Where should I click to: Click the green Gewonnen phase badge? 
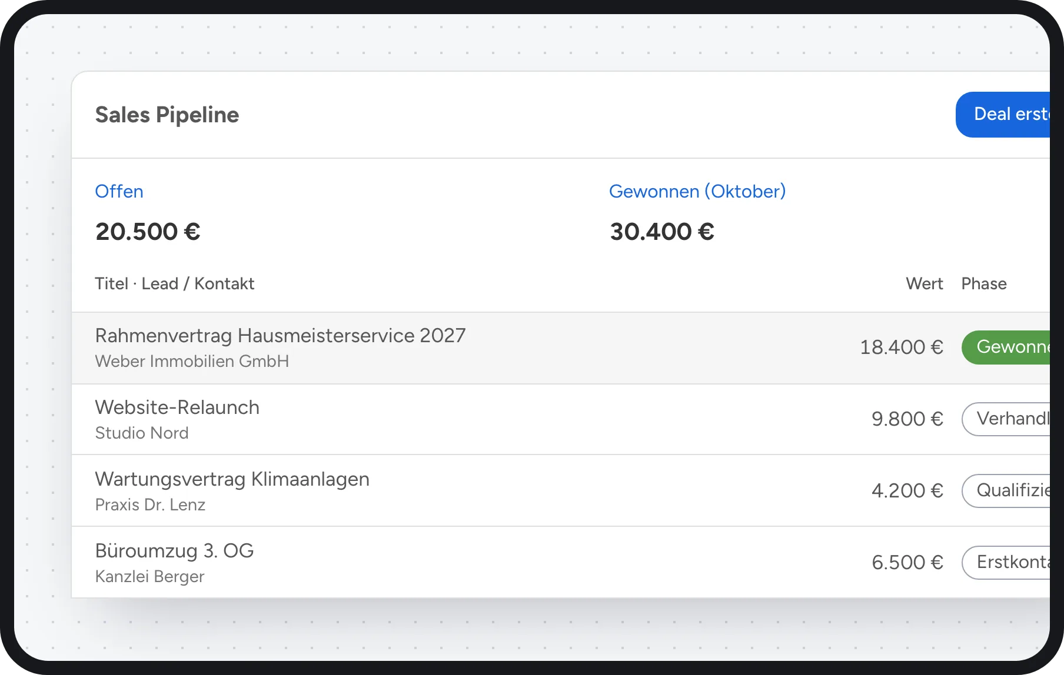tap(1006, 347)
